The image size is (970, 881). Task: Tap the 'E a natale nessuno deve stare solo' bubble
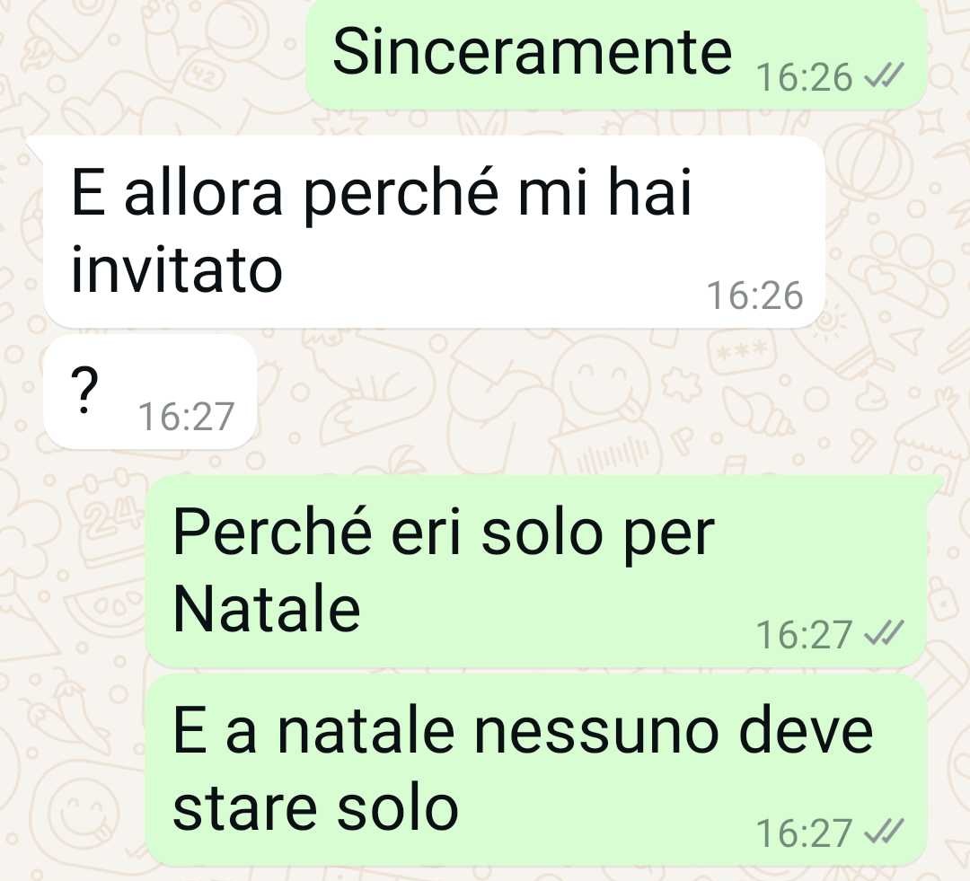(536, 771)
